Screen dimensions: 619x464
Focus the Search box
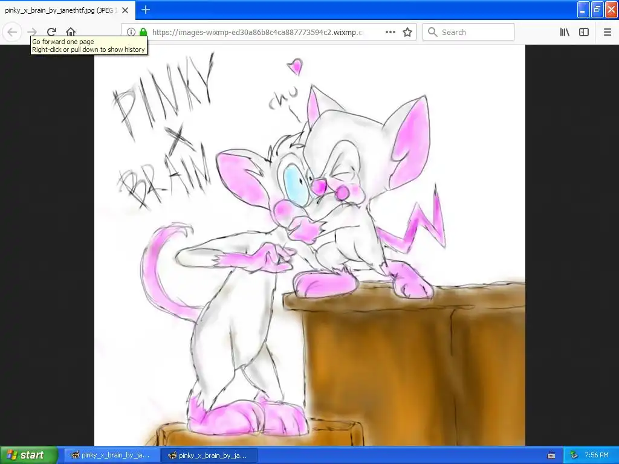(x=468, y=32)
